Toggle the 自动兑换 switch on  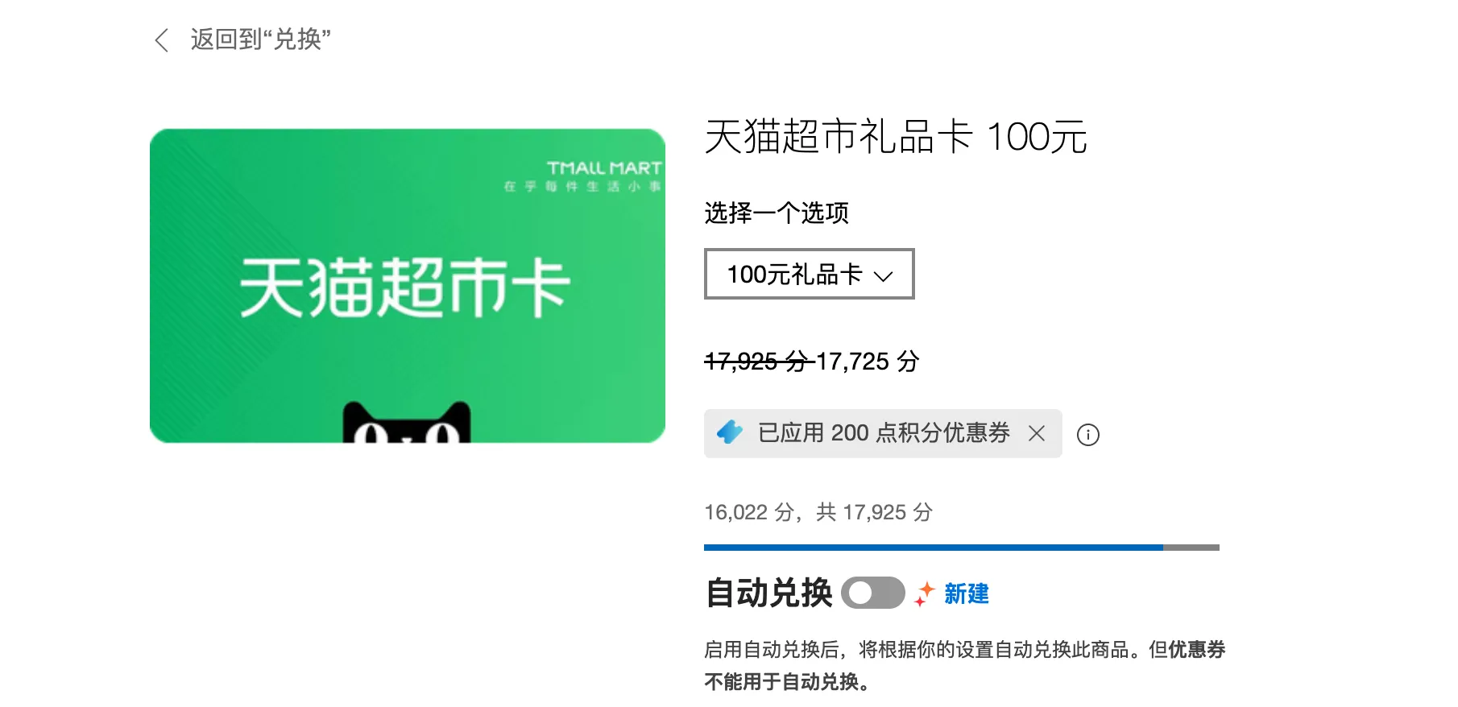pos(873,593)
